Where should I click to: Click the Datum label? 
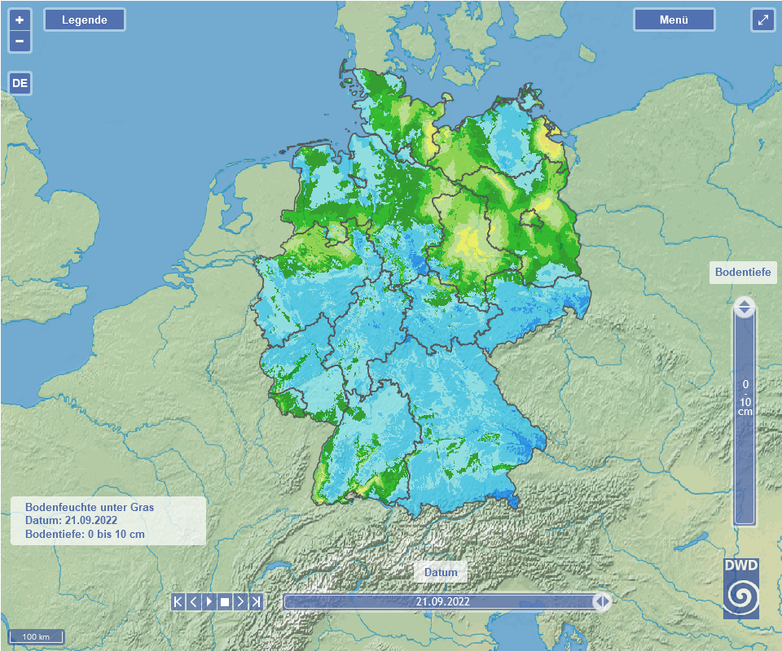[x=441, y=572]
